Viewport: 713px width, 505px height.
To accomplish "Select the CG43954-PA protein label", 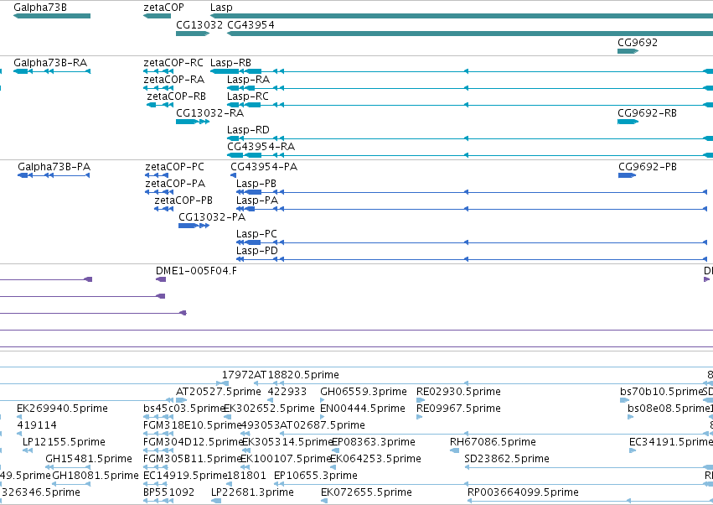I will point(264,167).
